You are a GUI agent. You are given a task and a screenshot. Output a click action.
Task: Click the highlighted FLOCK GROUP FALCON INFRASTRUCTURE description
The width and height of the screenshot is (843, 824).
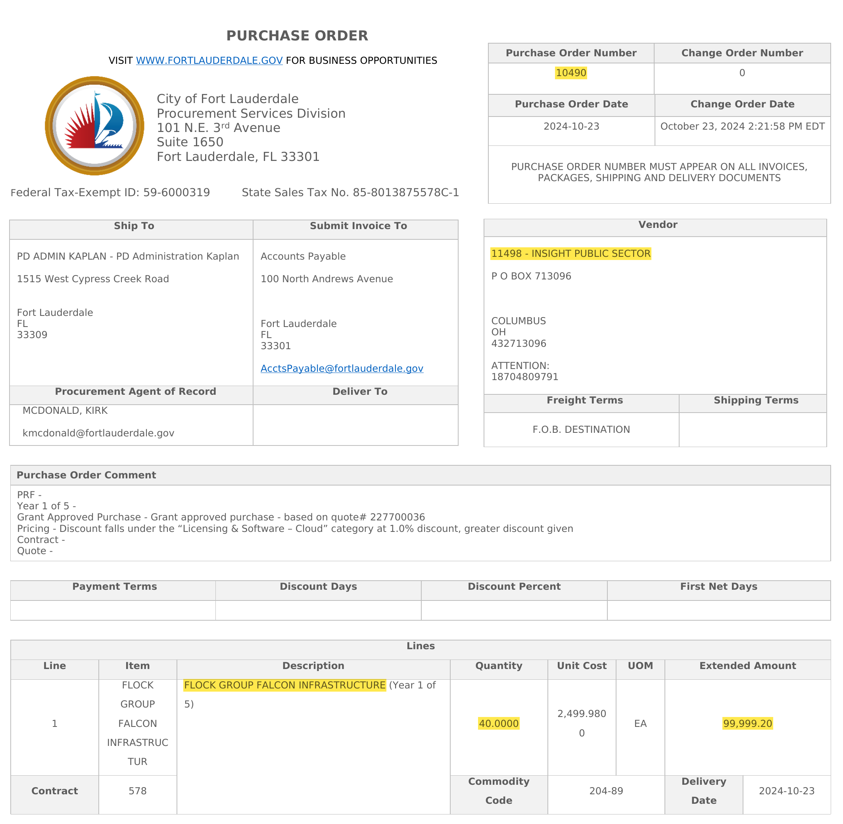[284, 685]
